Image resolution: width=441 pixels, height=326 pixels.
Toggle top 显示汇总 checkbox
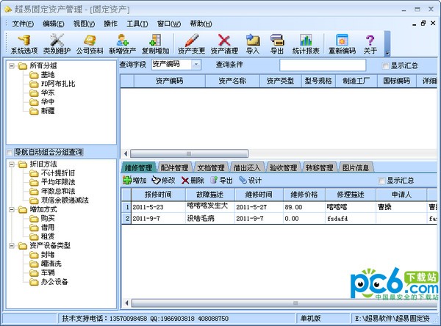[386, 66]
